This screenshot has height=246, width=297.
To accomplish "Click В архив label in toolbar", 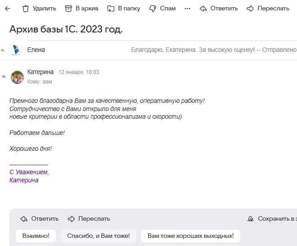I will [87, 8].
